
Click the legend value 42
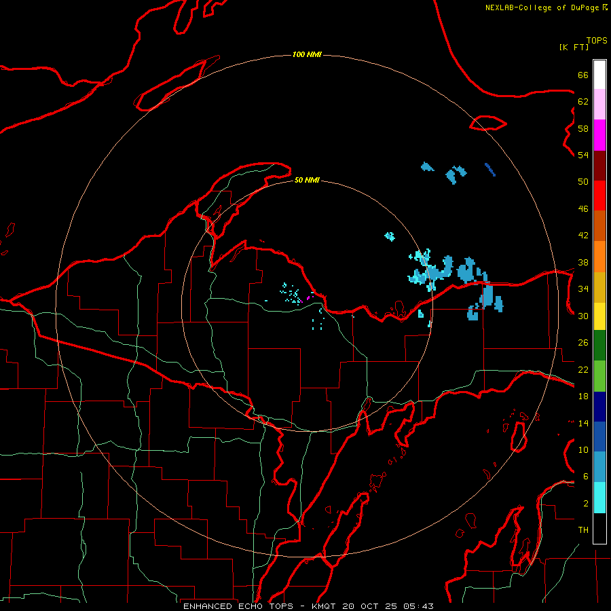pos(583,236)
